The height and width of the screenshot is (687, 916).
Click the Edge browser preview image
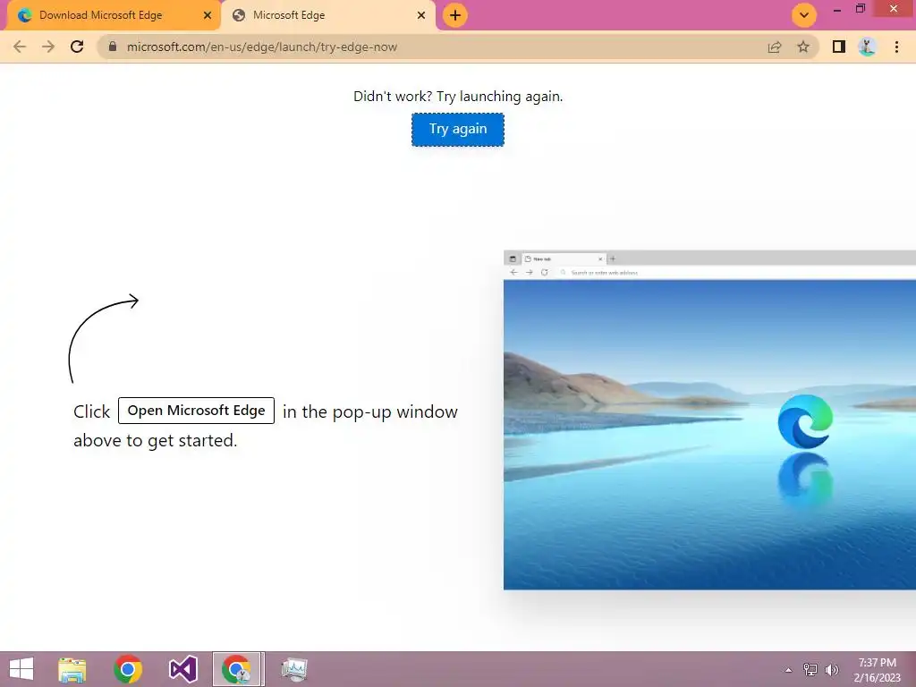coord(709,420)
